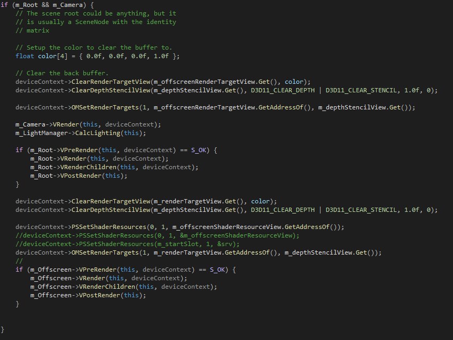Click ClearRenderTargetView call with m_offscreenRenderTargetView
This screenshot has height=340, width=453.
[163, 82]
